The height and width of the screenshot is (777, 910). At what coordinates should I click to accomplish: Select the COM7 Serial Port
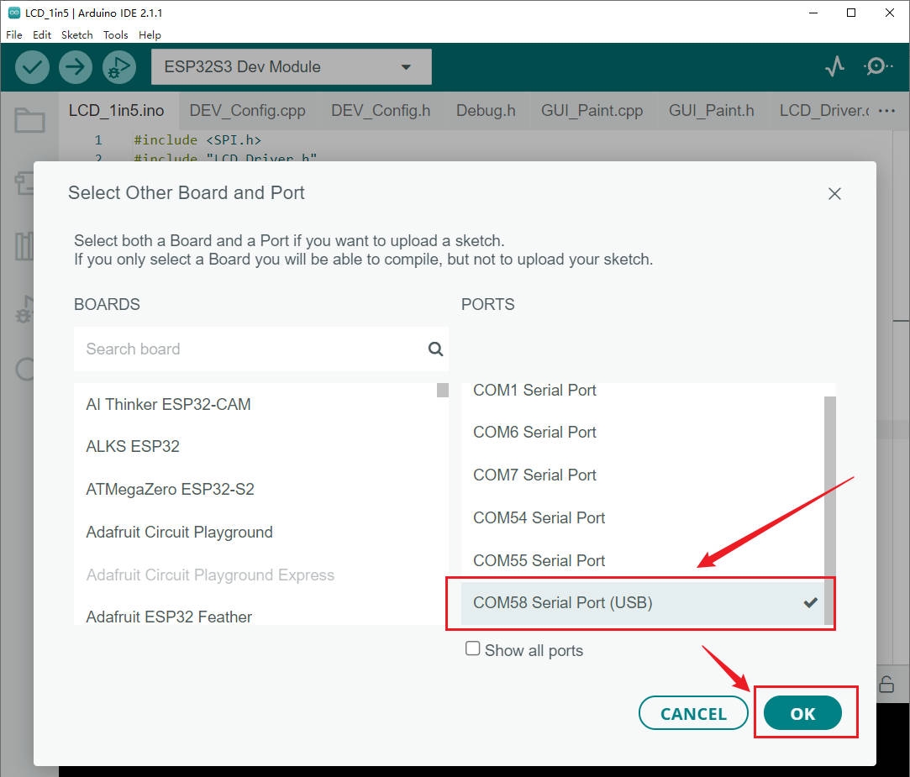[643, 475]
